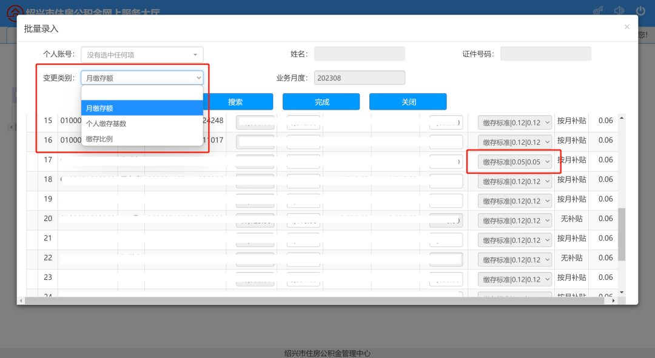655x358 pixels.
Task: Expand the 缴存标准 dropdown in row 20
Action: click(515, 220)
